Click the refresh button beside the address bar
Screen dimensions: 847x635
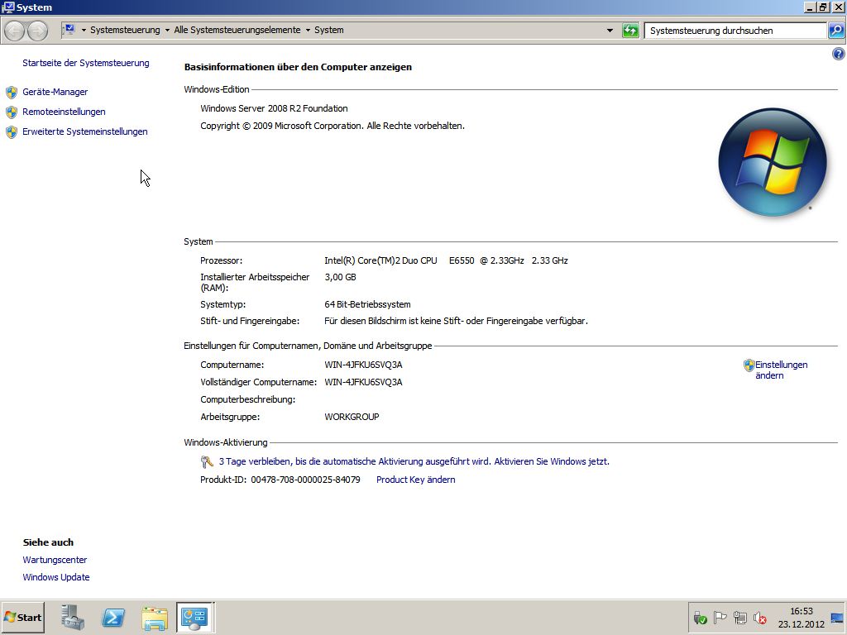(x=630, y=31)
